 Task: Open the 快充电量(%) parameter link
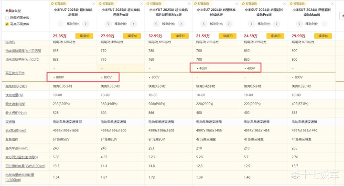pos(14,95)
